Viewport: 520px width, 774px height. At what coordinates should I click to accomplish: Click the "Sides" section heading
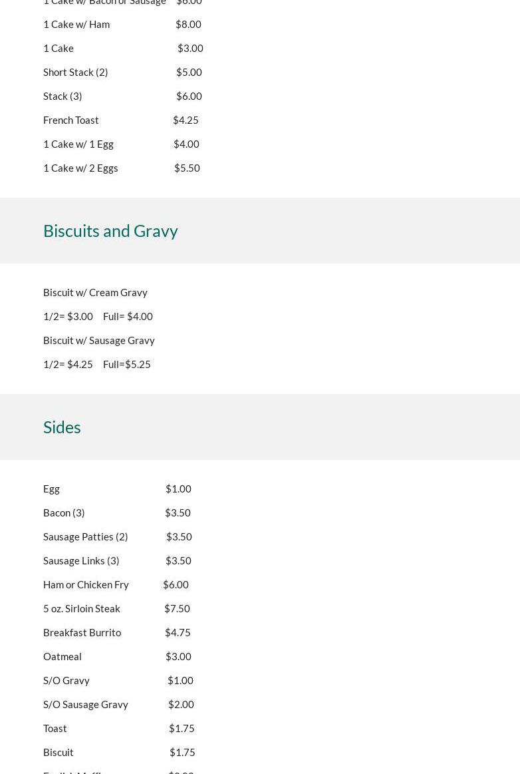[x=62, y=427]
